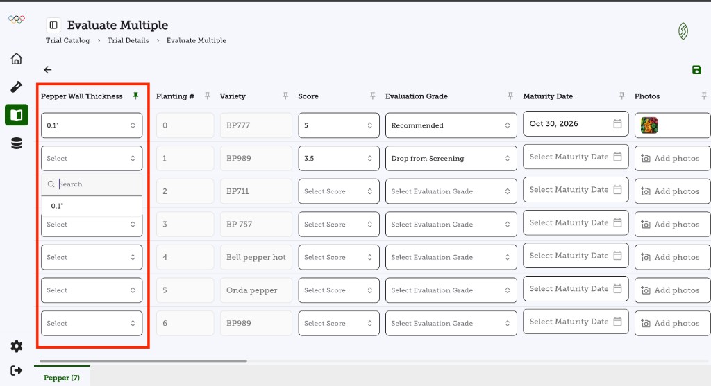This screenshot has height=386, width=711.
Task: Pin the Planting # column
Action: [207, 96]
